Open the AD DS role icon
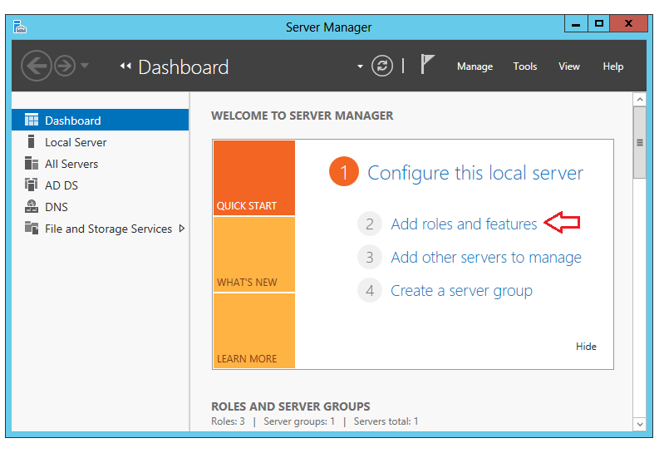This screenshot has width=664, height=453. (32, 185)
